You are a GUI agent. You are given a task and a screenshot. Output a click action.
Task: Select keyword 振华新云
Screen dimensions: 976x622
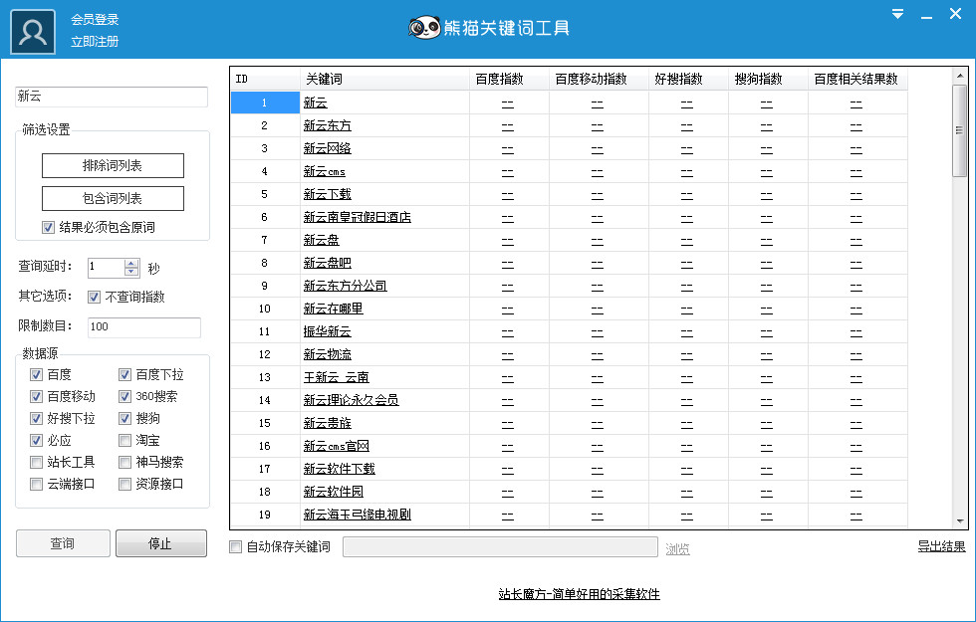(328, 332)
